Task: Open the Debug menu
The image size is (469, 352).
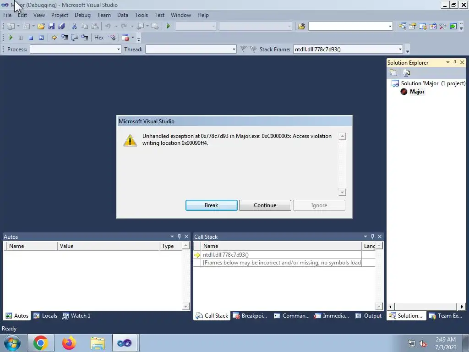Action: (82, 15)
